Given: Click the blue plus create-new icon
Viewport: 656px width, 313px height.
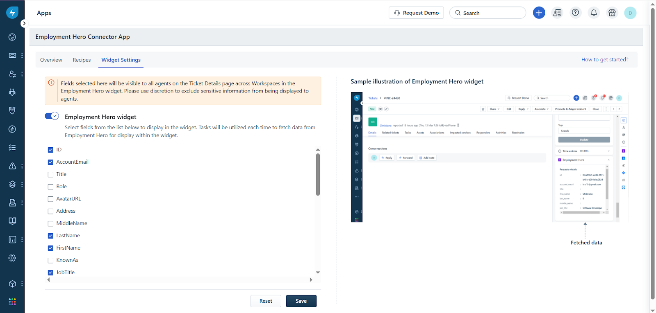Looking at the screenshot, I should tap(539, 13).
